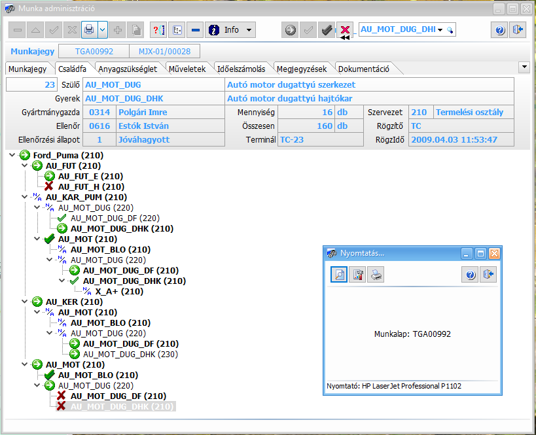
Task: Open the Megjegyzések tab
Action: click(302, 69)
